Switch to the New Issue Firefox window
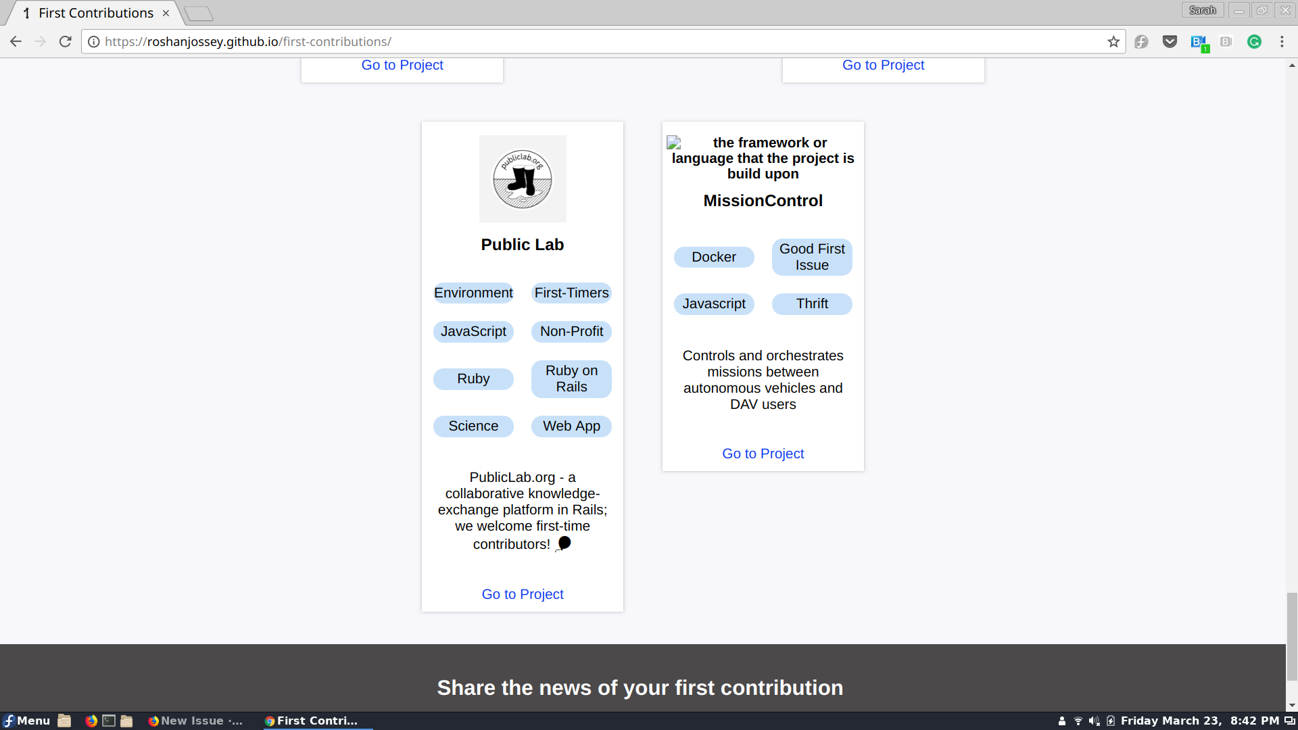 point(196,721)
